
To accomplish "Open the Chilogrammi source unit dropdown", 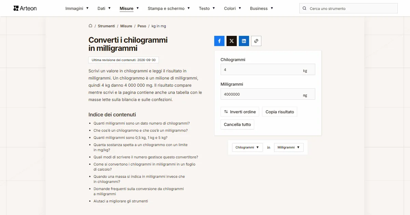I will coord(248,147).
